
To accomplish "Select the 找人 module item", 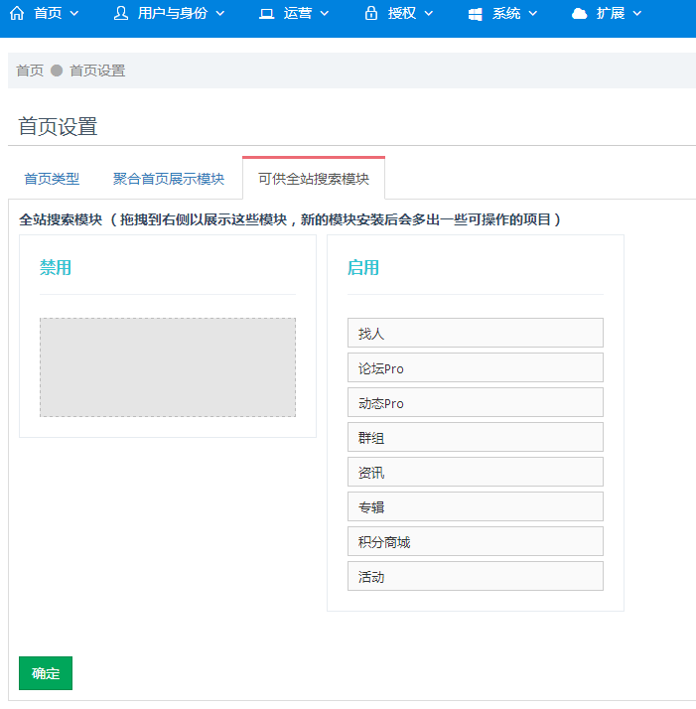I will (x=476, y=333).
